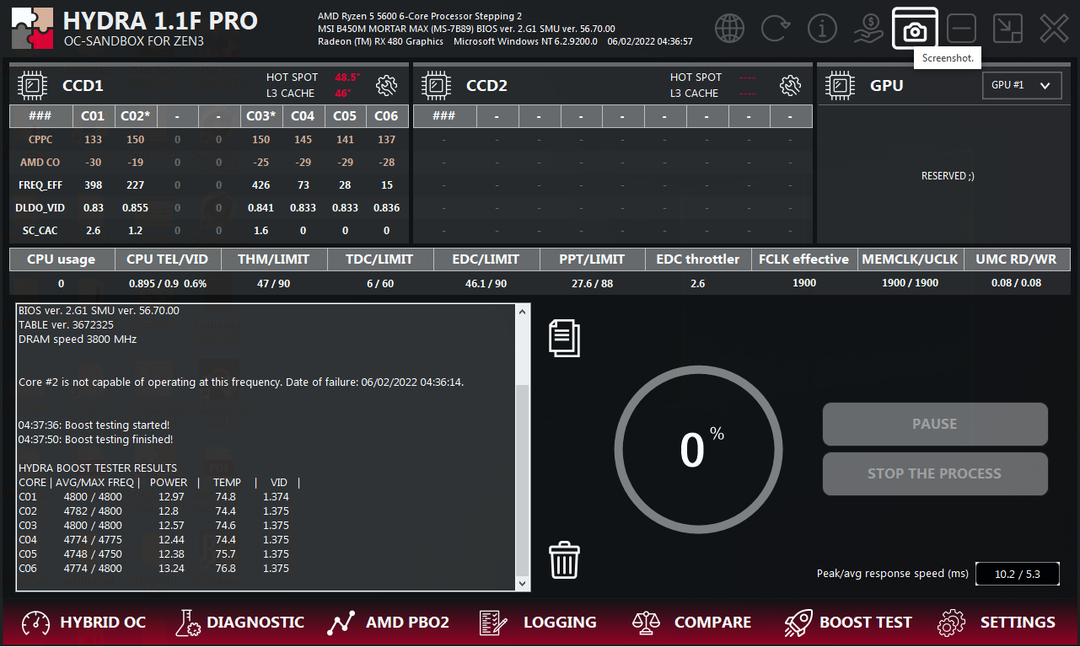This screenshot has height=647, width=1080.
Task: Select the C02* column header
Action: coord(135,116)
